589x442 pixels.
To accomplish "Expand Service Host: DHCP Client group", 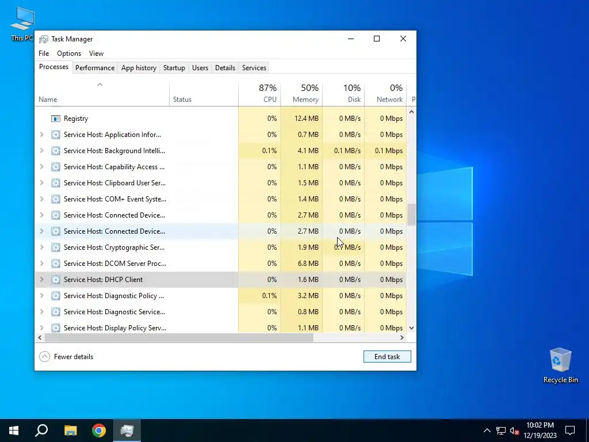I will pos(41,280).
